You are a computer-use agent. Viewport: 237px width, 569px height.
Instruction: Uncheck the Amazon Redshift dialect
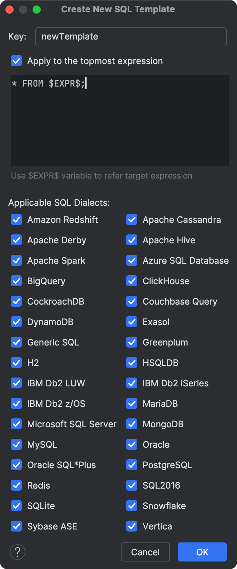[x=16, y=219]
